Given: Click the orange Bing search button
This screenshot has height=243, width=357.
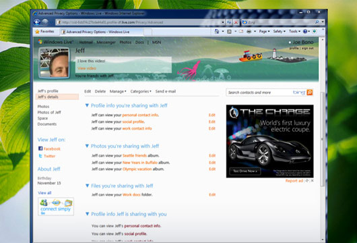Looking at the screenshot, I should coord(310,92).
